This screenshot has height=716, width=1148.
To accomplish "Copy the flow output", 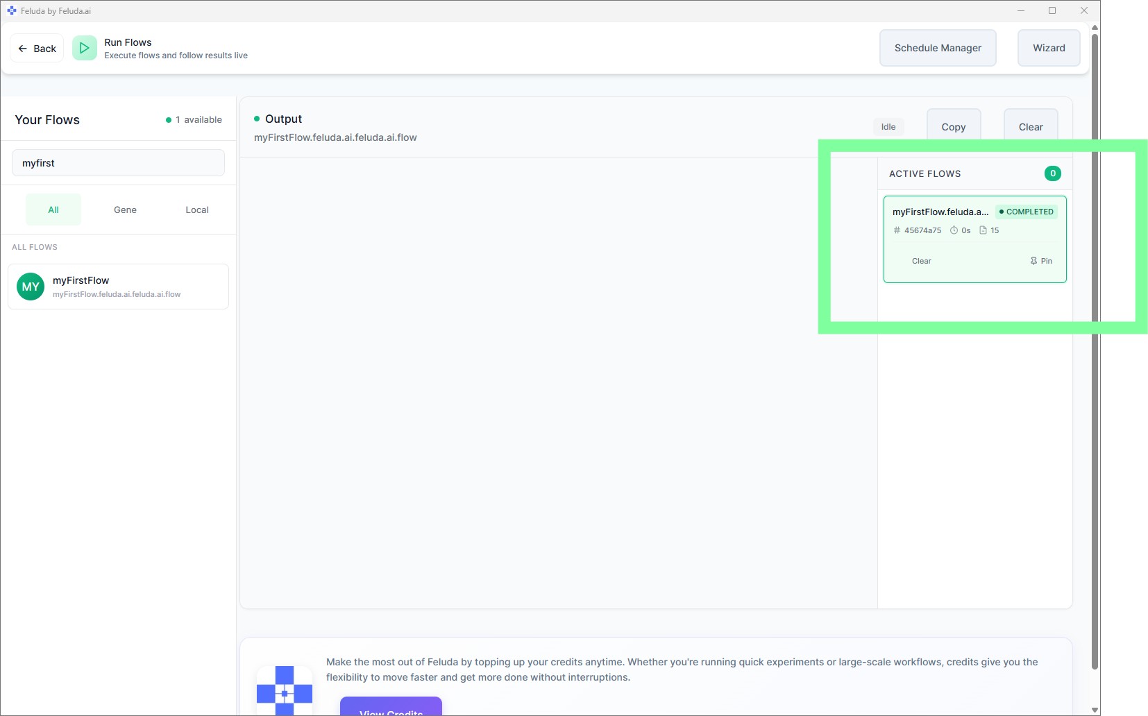I will click(953, 126).
